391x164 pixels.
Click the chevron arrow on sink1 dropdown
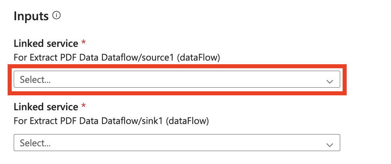pyautogui.click(x=330, y=145)
